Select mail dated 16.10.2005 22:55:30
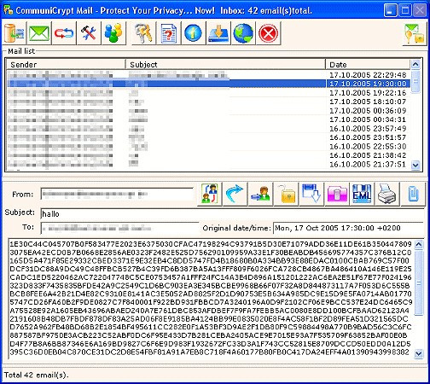The height and width of the screenshot is (384, 430). click(208, 147)
